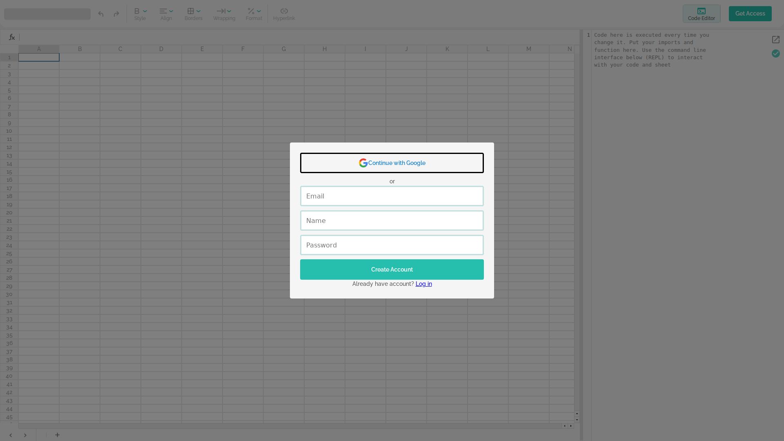Image resolution: width=784 pixels, height=441 pixels.
Task: Select row header 25
Action: tap(9, 254)
